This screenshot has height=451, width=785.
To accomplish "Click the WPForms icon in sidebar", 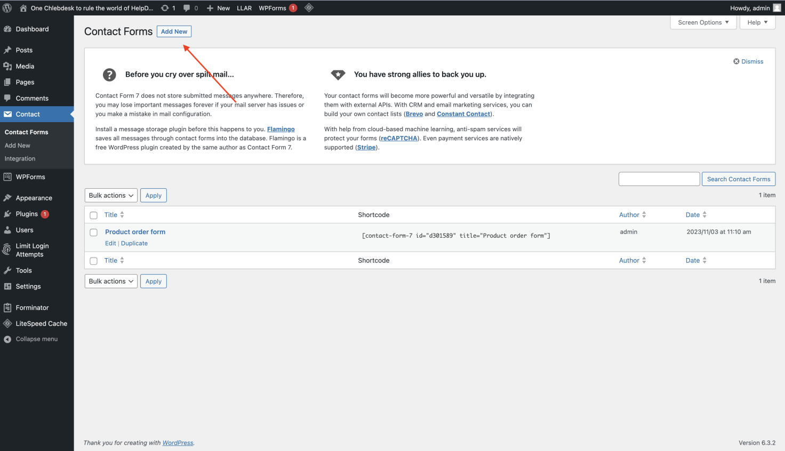I will pos(7,177).
